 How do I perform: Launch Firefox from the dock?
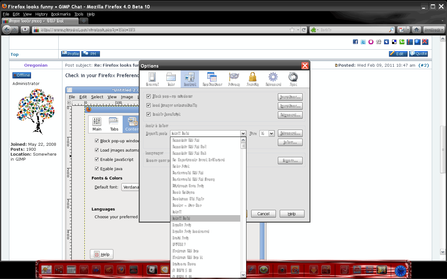pos(121,270)
